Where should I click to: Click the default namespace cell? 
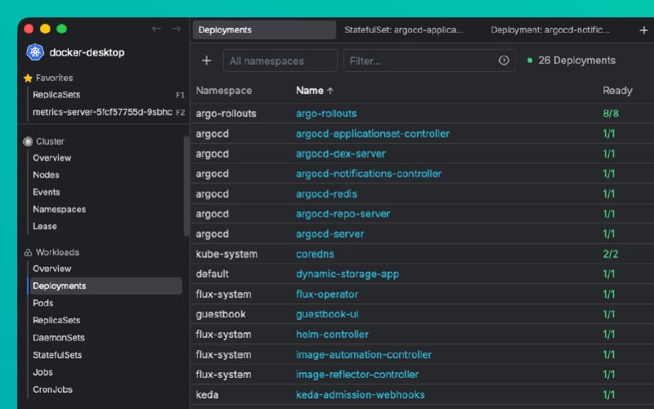point(213,274)
